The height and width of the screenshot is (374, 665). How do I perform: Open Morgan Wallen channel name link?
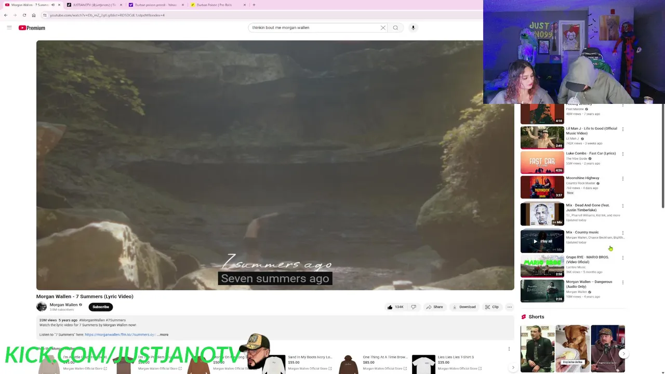click(63, 305)
